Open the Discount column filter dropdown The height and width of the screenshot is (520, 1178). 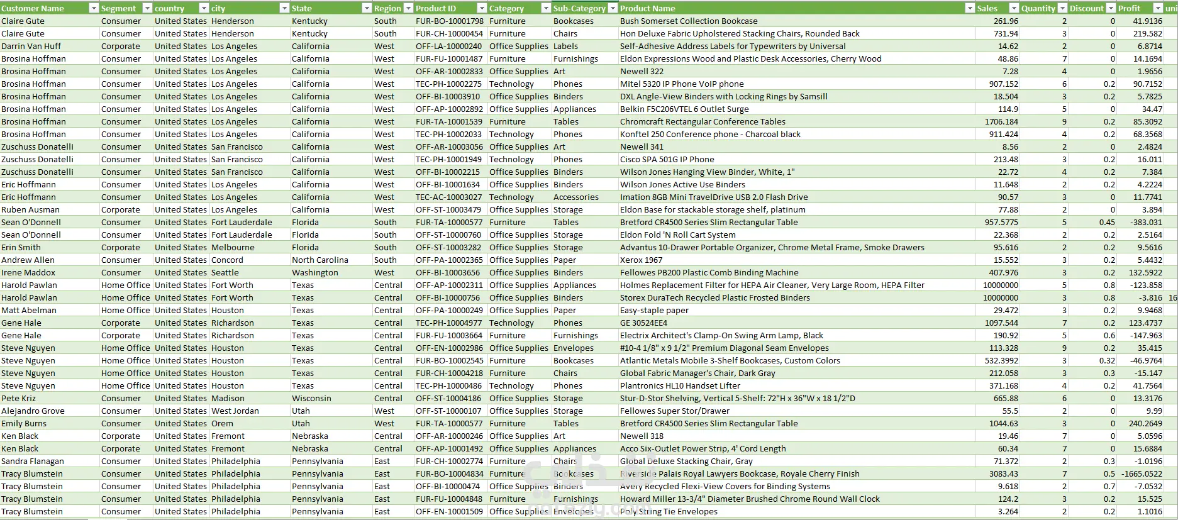click(1111, 8)
